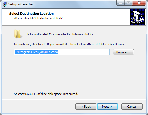Open the Browse folder dialog
148x115 pixels.
coord(123,52)
